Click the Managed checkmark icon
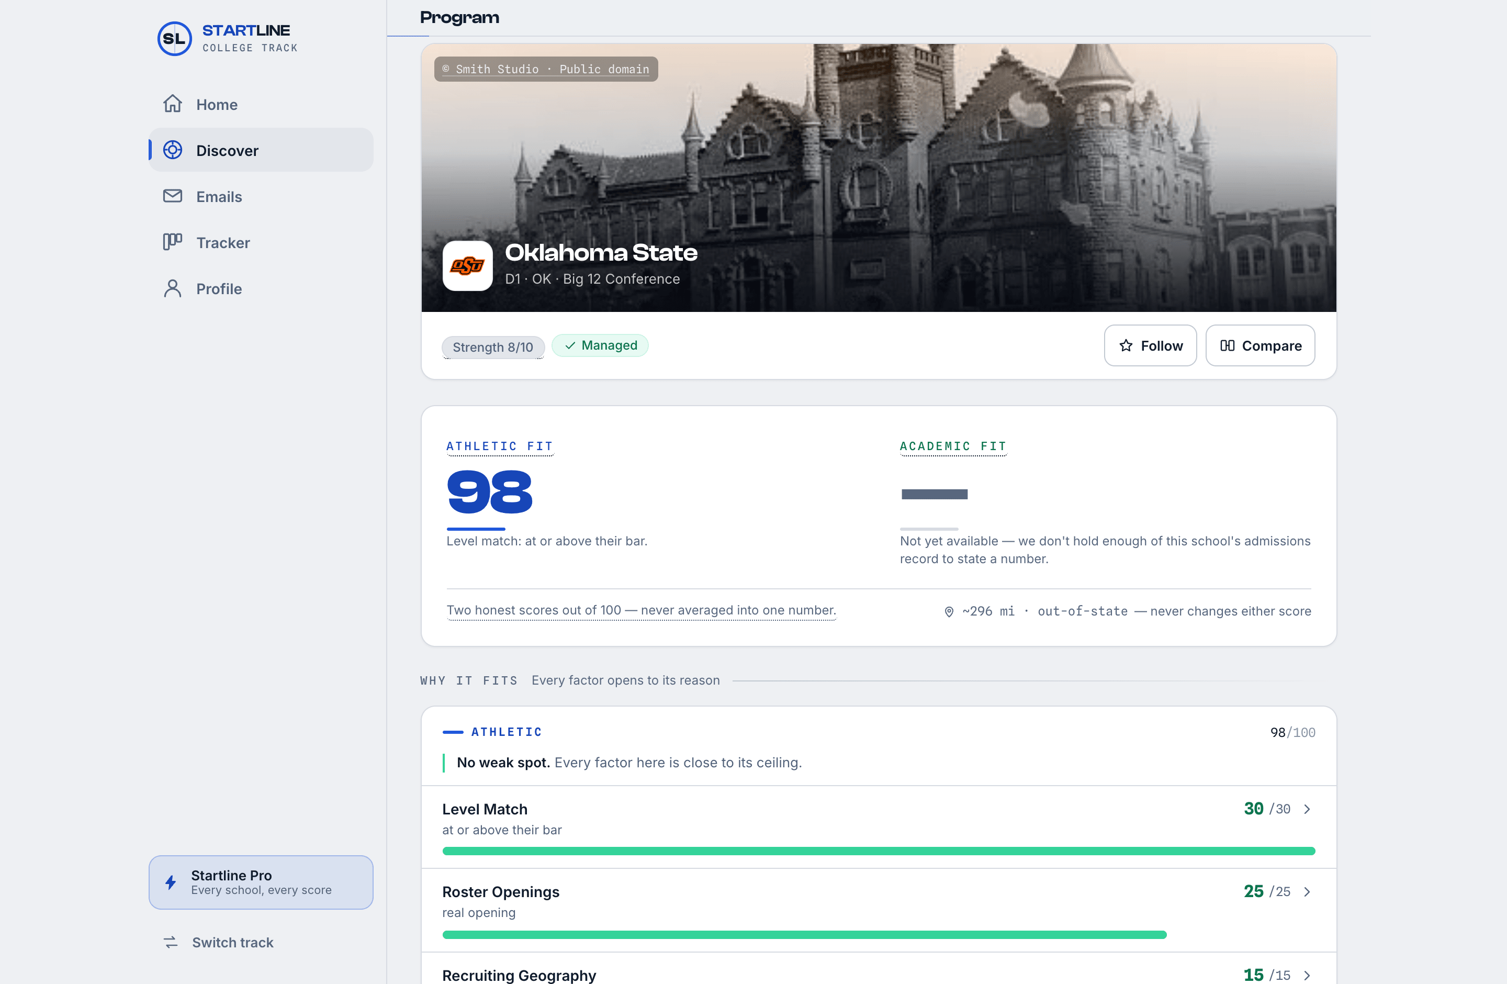The height and width of the screenshot is (984, 1507). [570, 346]
